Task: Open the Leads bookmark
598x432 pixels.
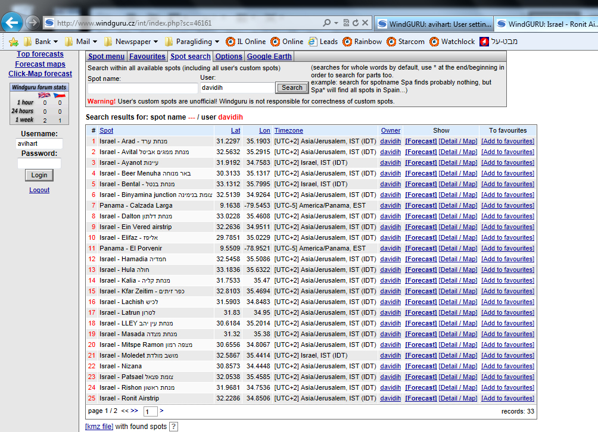Action: (323, 42)
